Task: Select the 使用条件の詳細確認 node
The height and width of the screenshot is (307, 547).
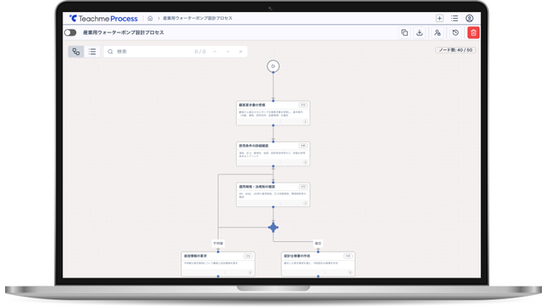Action: tap(273, 153)
